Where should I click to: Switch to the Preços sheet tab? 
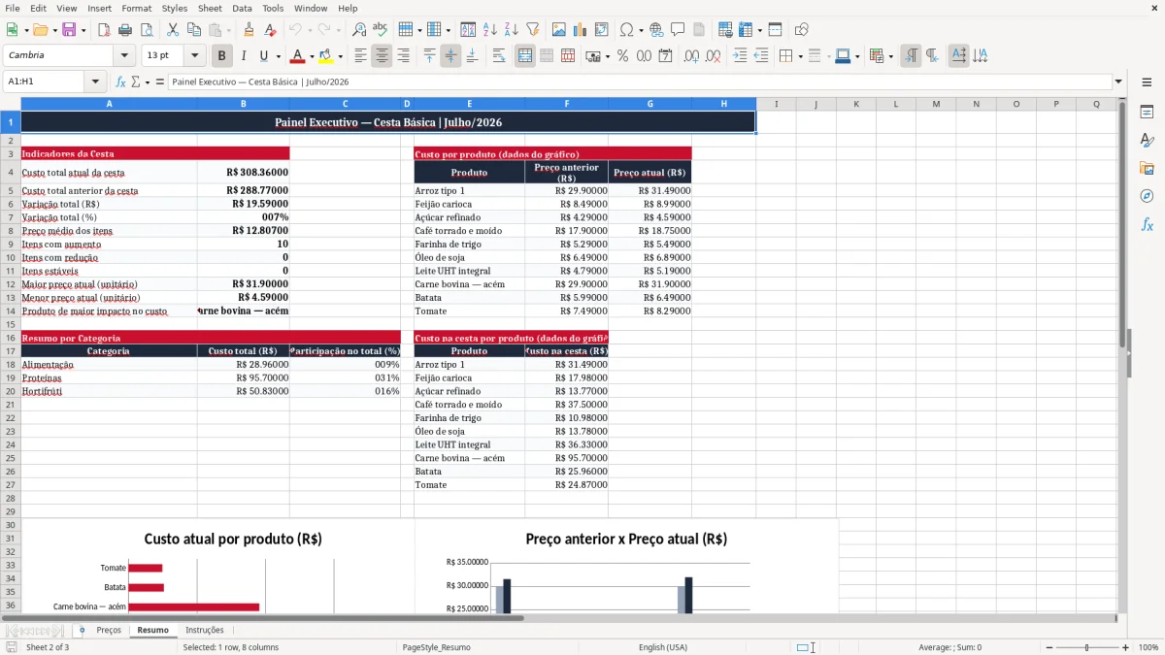point(109,630)
